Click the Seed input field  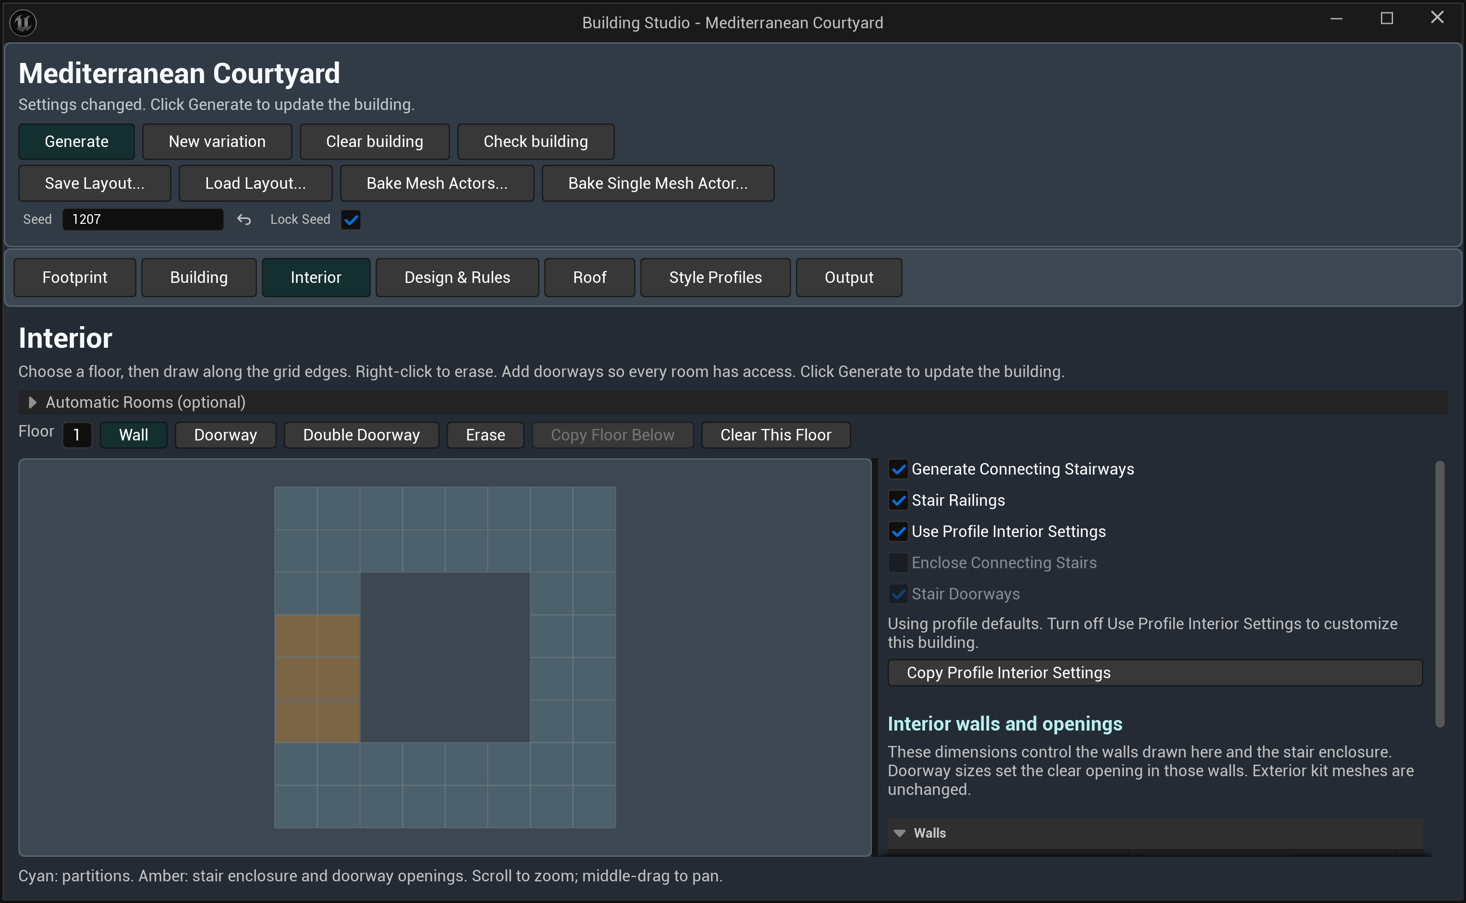coord(143,219)
